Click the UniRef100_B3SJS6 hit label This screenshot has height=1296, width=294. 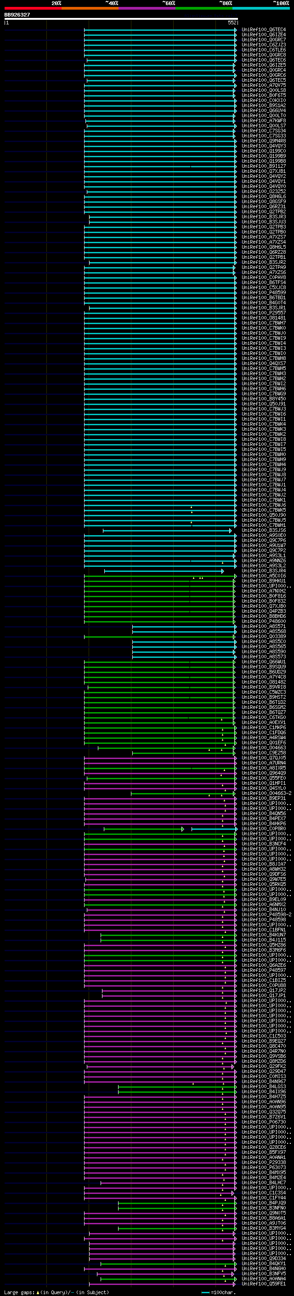click(x=264, y=530)
